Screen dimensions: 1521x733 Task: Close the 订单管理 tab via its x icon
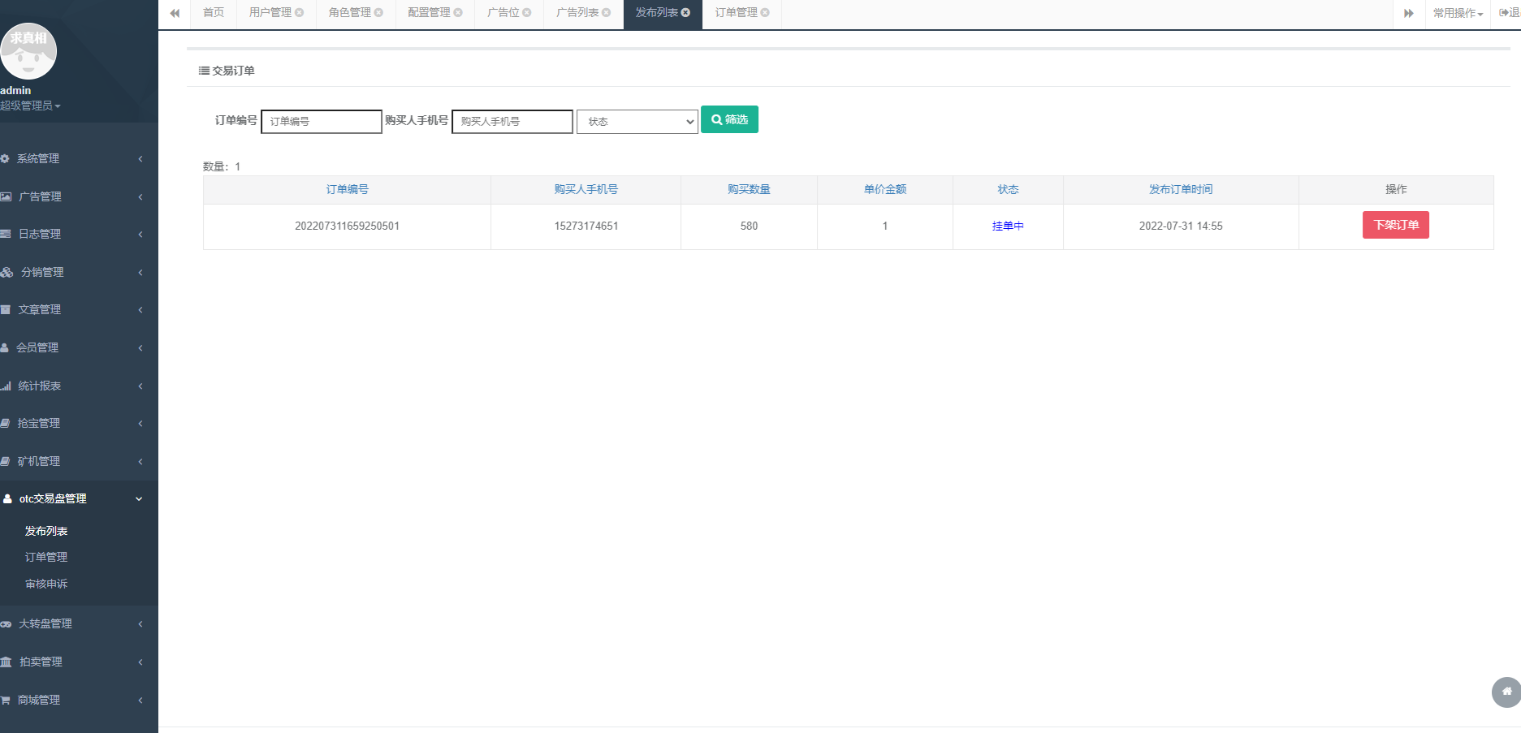(x=765, y=13)
